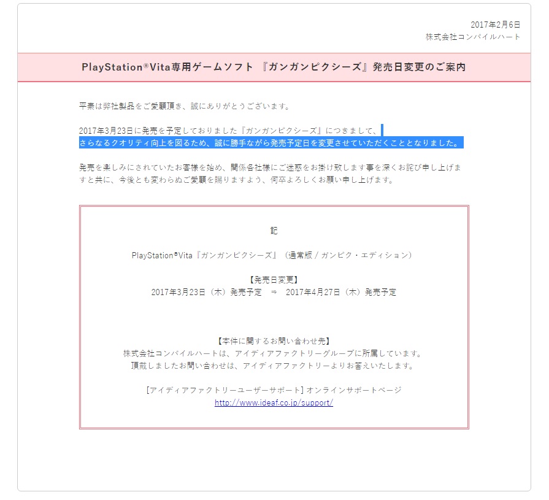The image size is (549, 500).
Task: Click the company name 株式会社コンパイルハート at top right
Action: pos(473,37)
